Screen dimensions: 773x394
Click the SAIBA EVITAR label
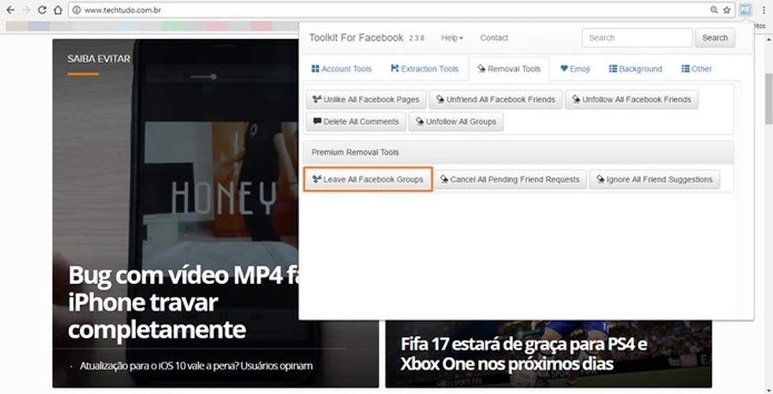[x=99, y=59]
